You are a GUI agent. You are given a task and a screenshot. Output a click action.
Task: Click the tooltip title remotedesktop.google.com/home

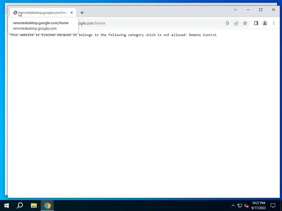[41, 23]
